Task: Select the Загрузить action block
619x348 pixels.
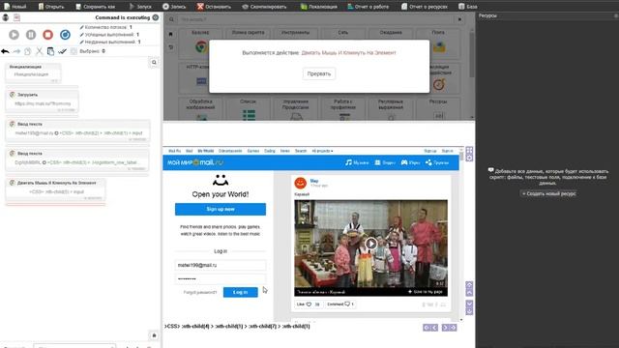Action: pos(42,101)
